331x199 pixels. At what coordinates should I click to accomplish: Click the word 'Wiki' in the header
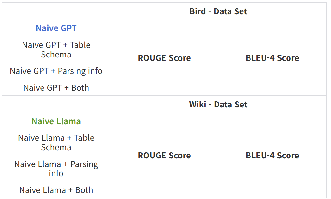point(198,105)
